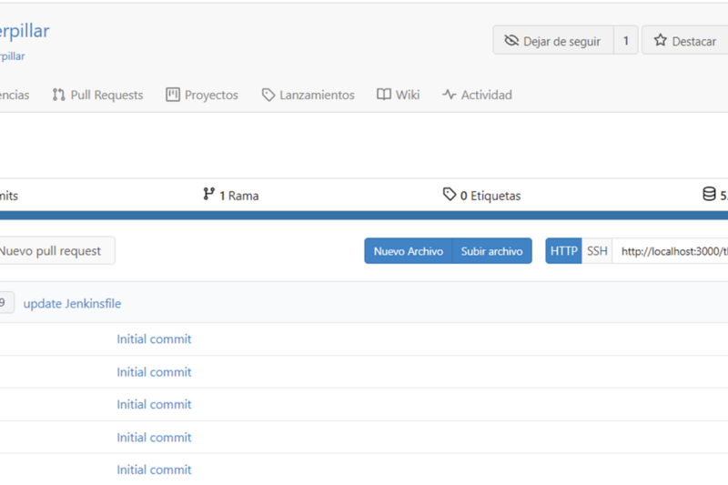Click the book icon beside Wiki
This screenshot has height=485, width=728.
(383, 95)
